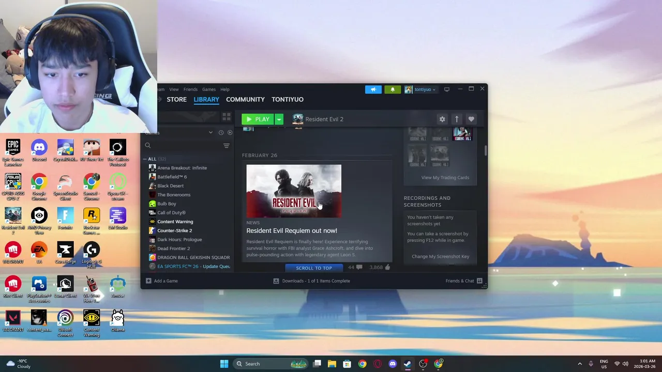Open the Help menu in Steam

[225, 89]
